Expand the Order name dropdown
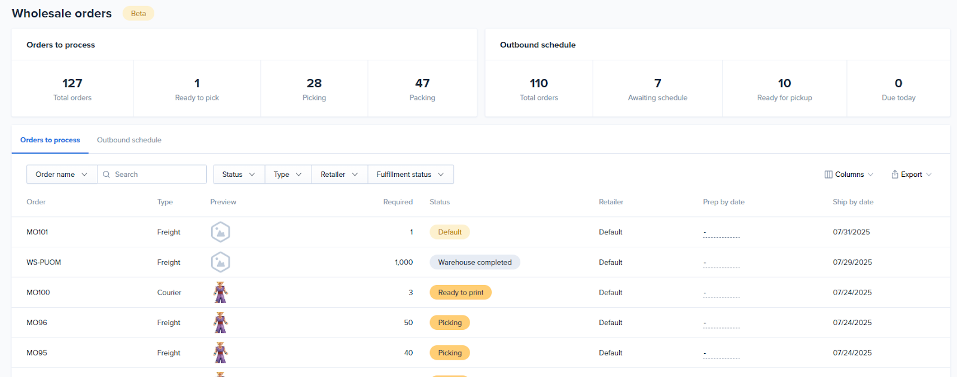The height and width of the screenshot is (377, 957). point(62,174)
